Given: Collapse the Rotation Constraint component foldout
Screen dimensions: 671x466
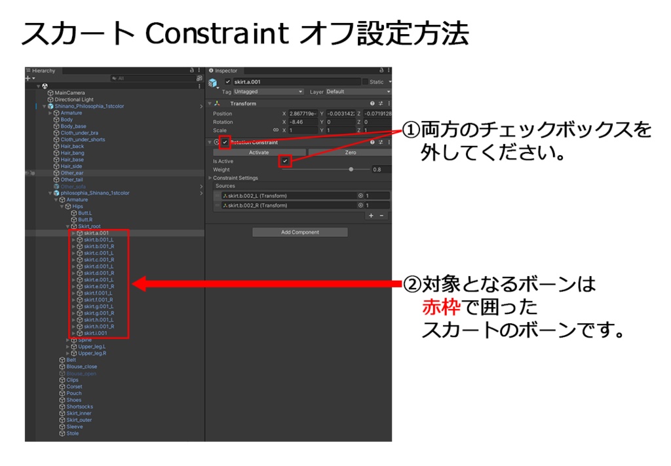Looking at the screenshot, I should 210,142.
